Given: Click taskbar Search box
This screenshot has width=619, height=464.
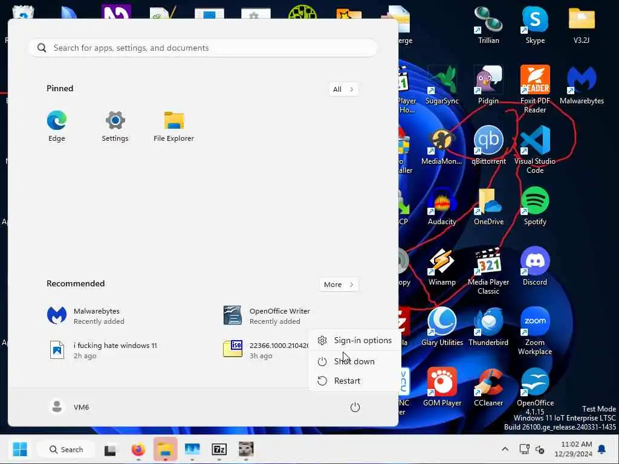Looking at the screenshot, I should coord(65,449).
